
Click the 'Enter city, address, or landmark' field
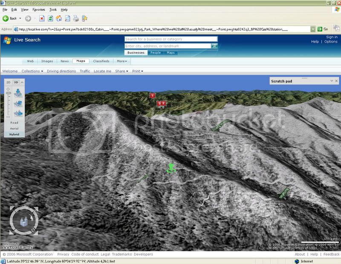click(x=168, y=46)
